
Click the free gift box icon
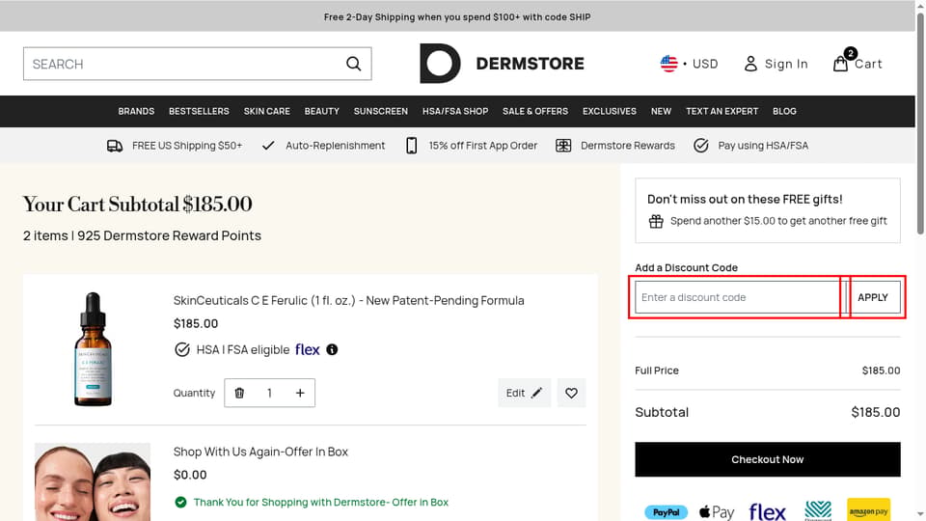tap(656, 221)
